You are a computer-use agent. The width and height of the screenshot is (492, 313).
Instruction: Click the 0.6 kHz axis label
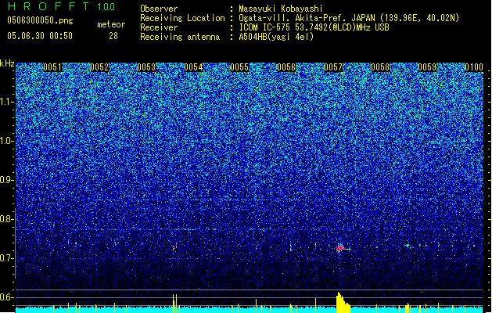6,297
